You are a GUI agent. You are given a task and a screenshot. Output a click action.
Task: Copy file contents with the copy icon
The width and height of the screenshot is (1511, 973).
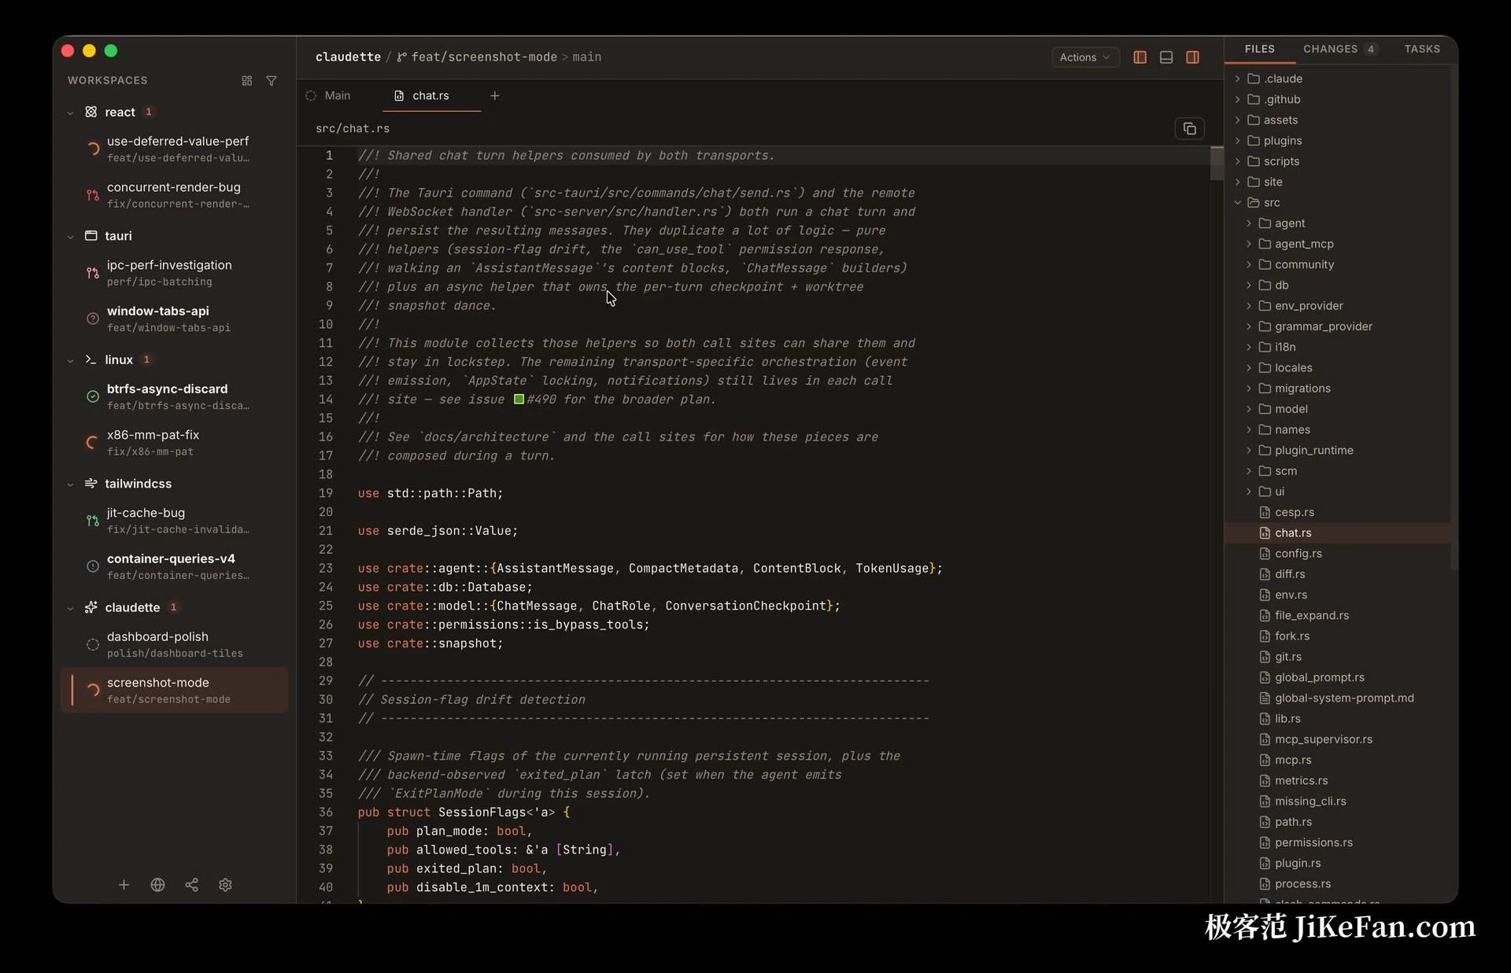tap(1189, 128)
